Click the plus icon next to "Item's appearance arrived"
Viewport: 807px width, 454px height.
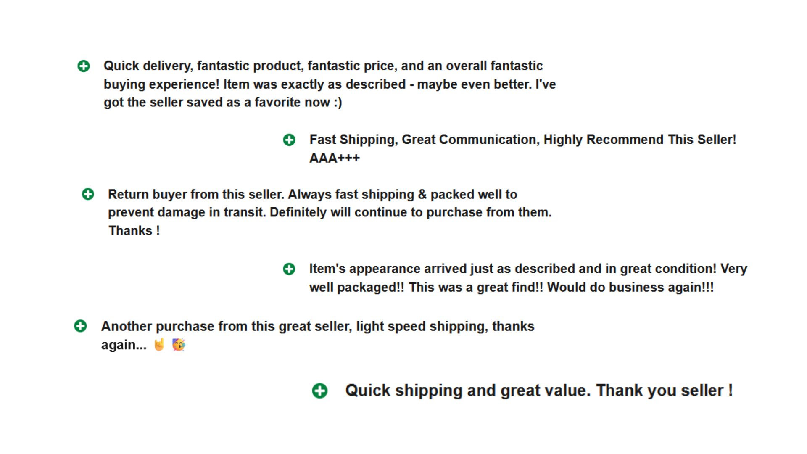[289, 269]
